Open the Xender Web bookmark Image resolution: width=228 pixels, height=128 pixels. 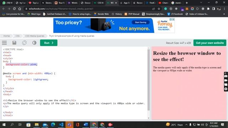pos(101,14)
